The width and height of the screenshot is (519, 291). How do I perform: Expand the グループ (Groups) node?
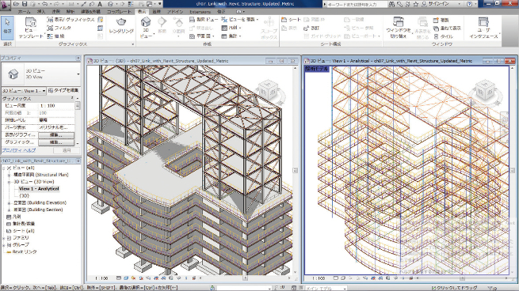[4, 245]
